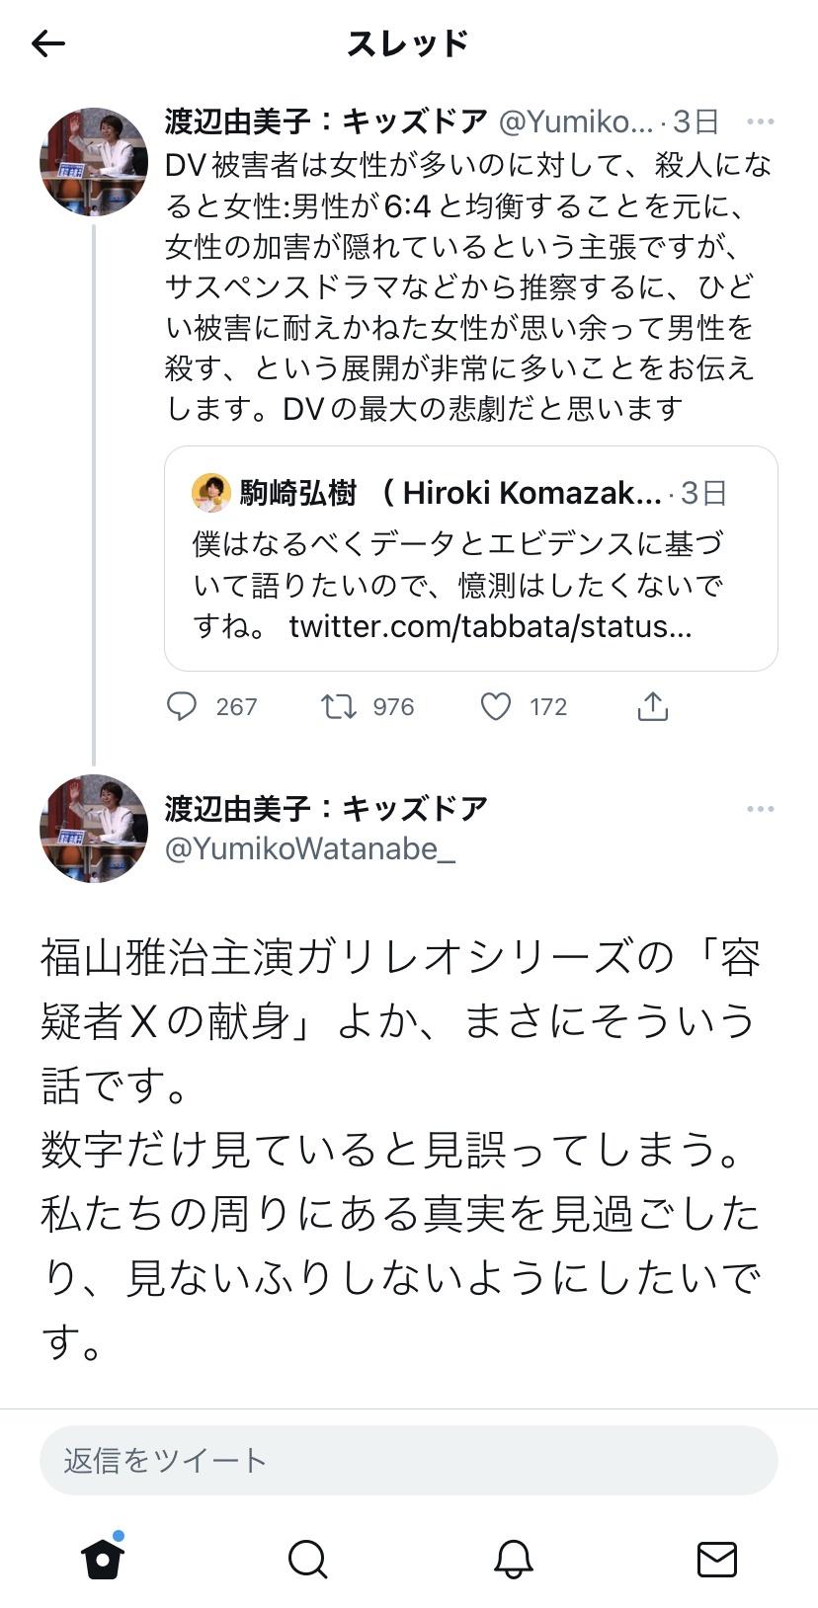Open the Search tab icon
Screen dimensions: 818x1608
click(x=307, y=1560)
